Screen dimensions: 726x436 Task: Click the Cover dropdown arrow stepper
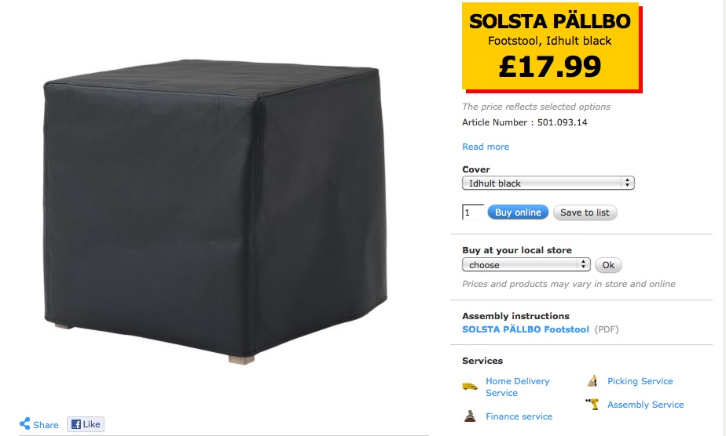coord(627,183)
